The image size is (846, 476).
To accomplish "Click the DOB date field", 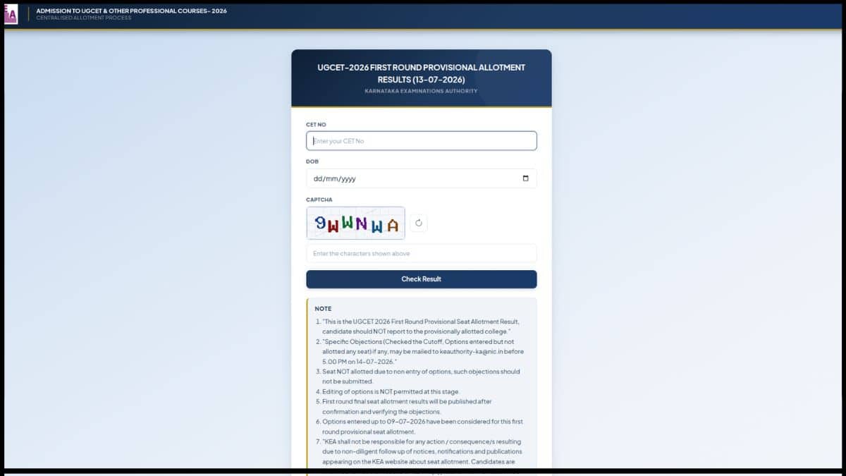I will (x=422, y=178).
